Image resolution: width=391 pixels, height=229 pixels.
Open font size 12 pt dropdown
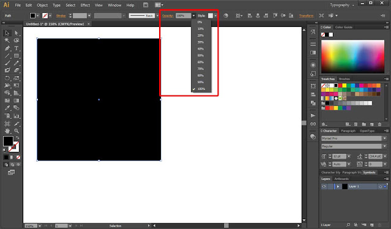[349, 156]
